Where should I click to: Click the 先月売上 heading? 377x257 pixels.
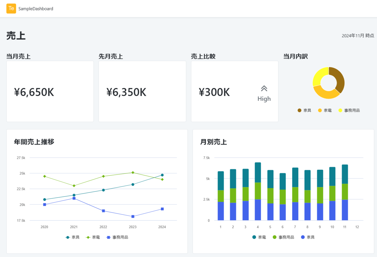[x=111, y=56]
